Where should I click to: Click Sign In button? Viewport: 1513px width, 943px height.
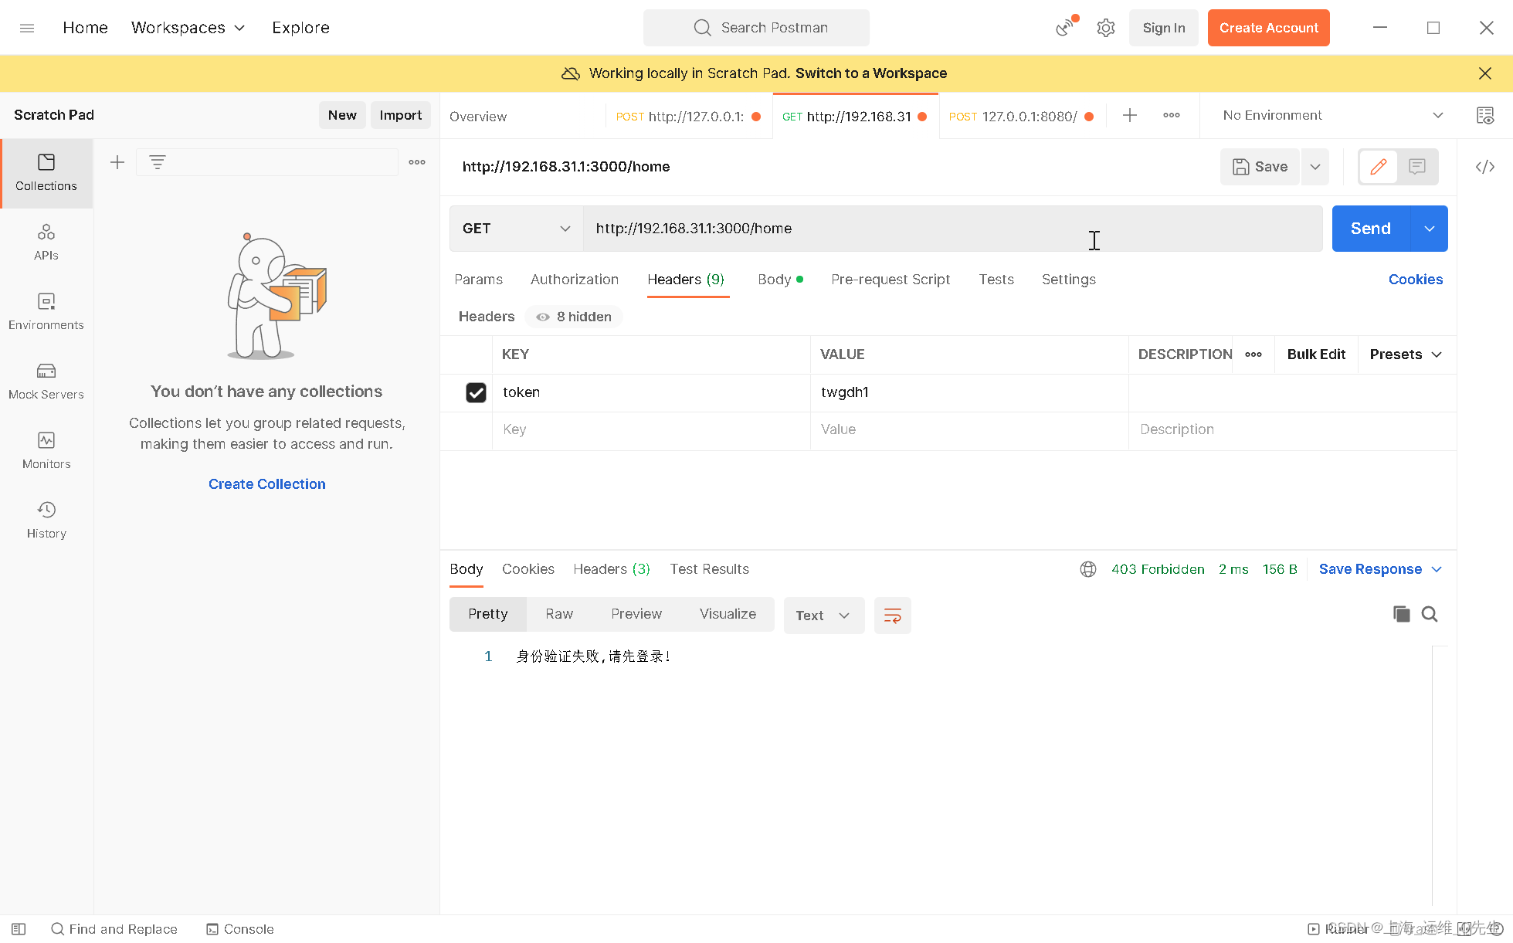pyautogui.click(x=1164, y=28)
